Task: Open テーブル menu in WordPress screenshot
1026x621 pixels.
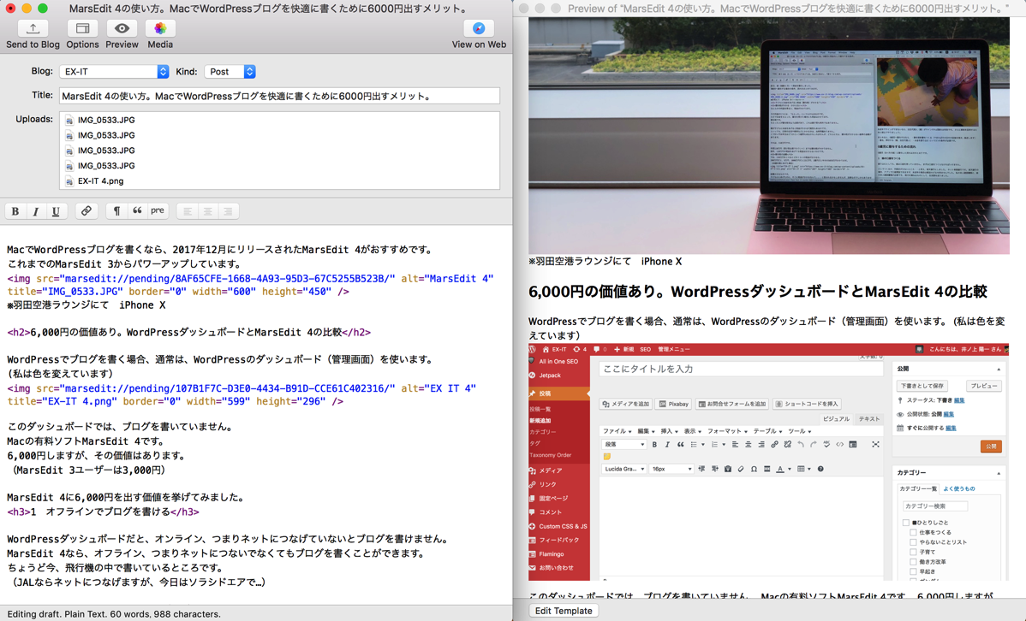Action: pyautogui.click(x=767, y=431)
